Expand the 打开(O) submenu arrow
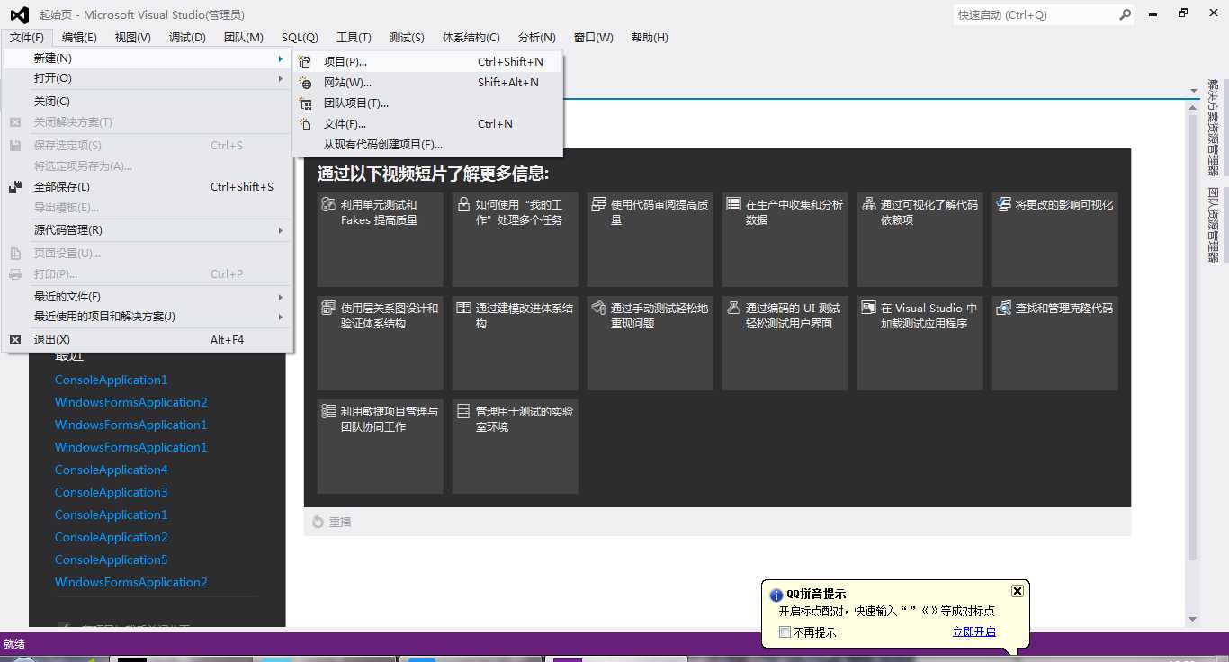 (x=281, y=78)
